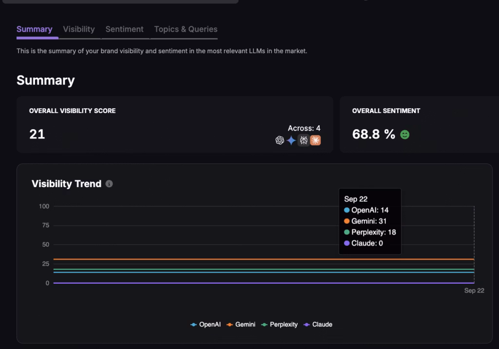The image size is (499, 349).
Task: Switch to the Visibility tab
Action: click(x=78, y=29)
